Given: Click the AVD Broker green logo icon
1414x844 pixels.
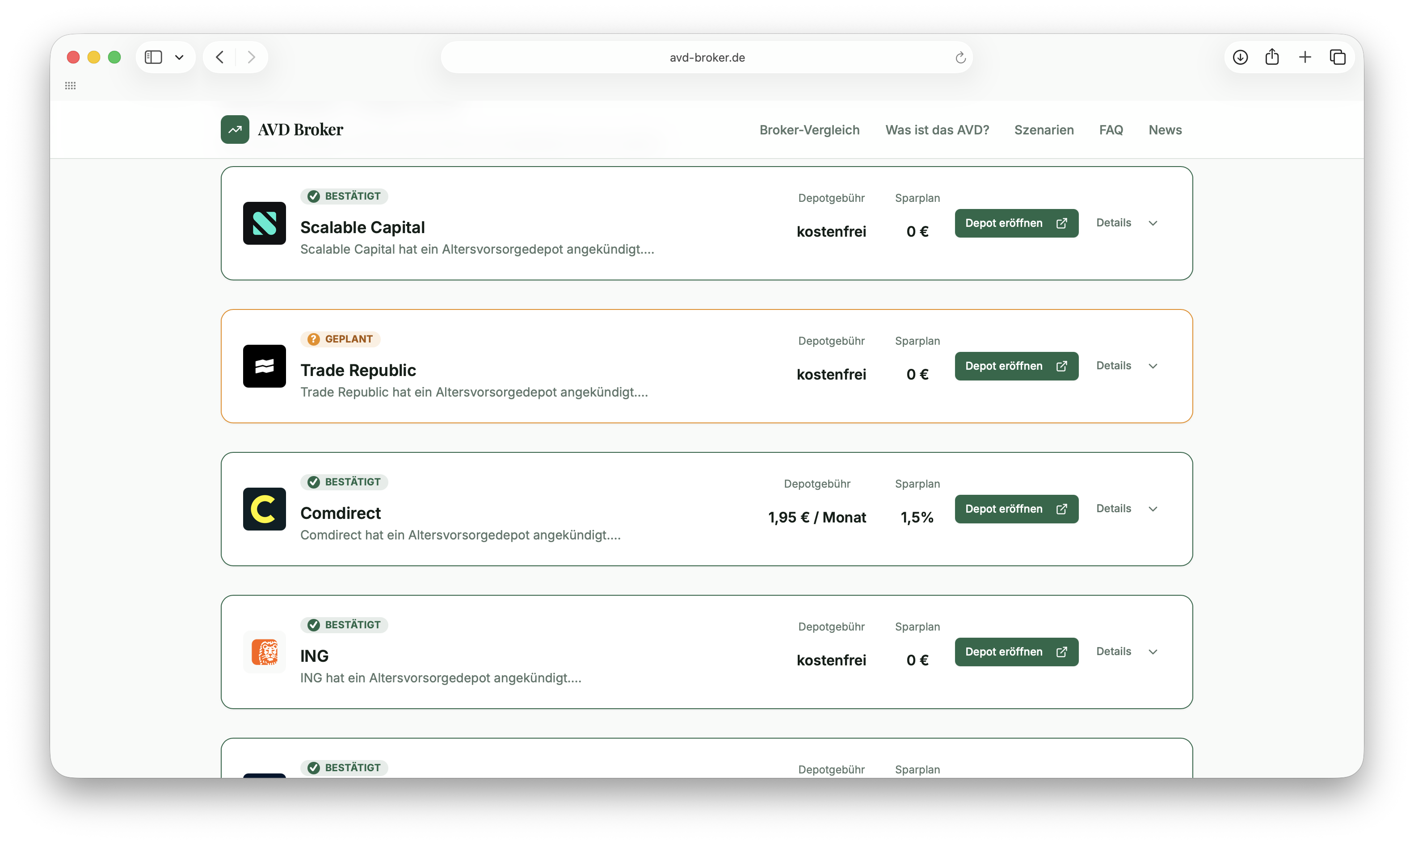Looking at the screenshot, I should pyautogui.click(x=235, y=130).
